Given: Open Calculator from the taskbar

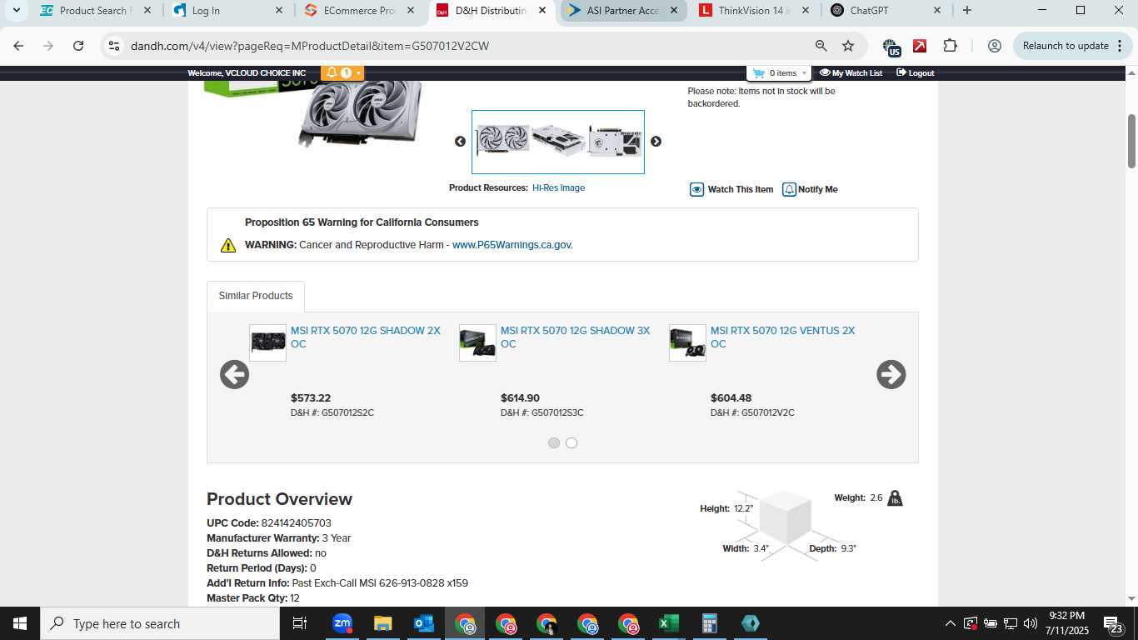Looking at the screenshot, I should pos(709,623).
